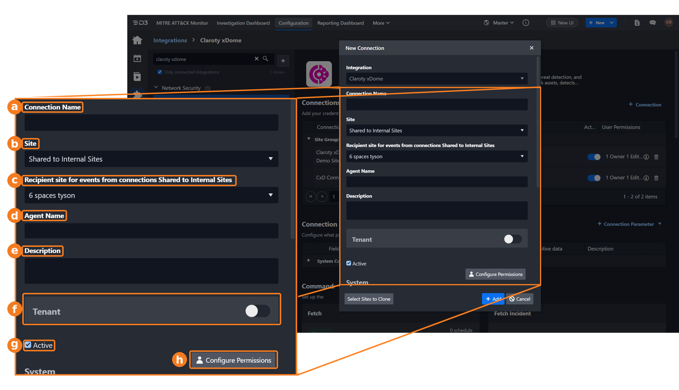The width and height of the screenshot is (679, 390).
Task: Close the New Connection dialog with X
Action: pyautogui.click(x=532, y=48)
